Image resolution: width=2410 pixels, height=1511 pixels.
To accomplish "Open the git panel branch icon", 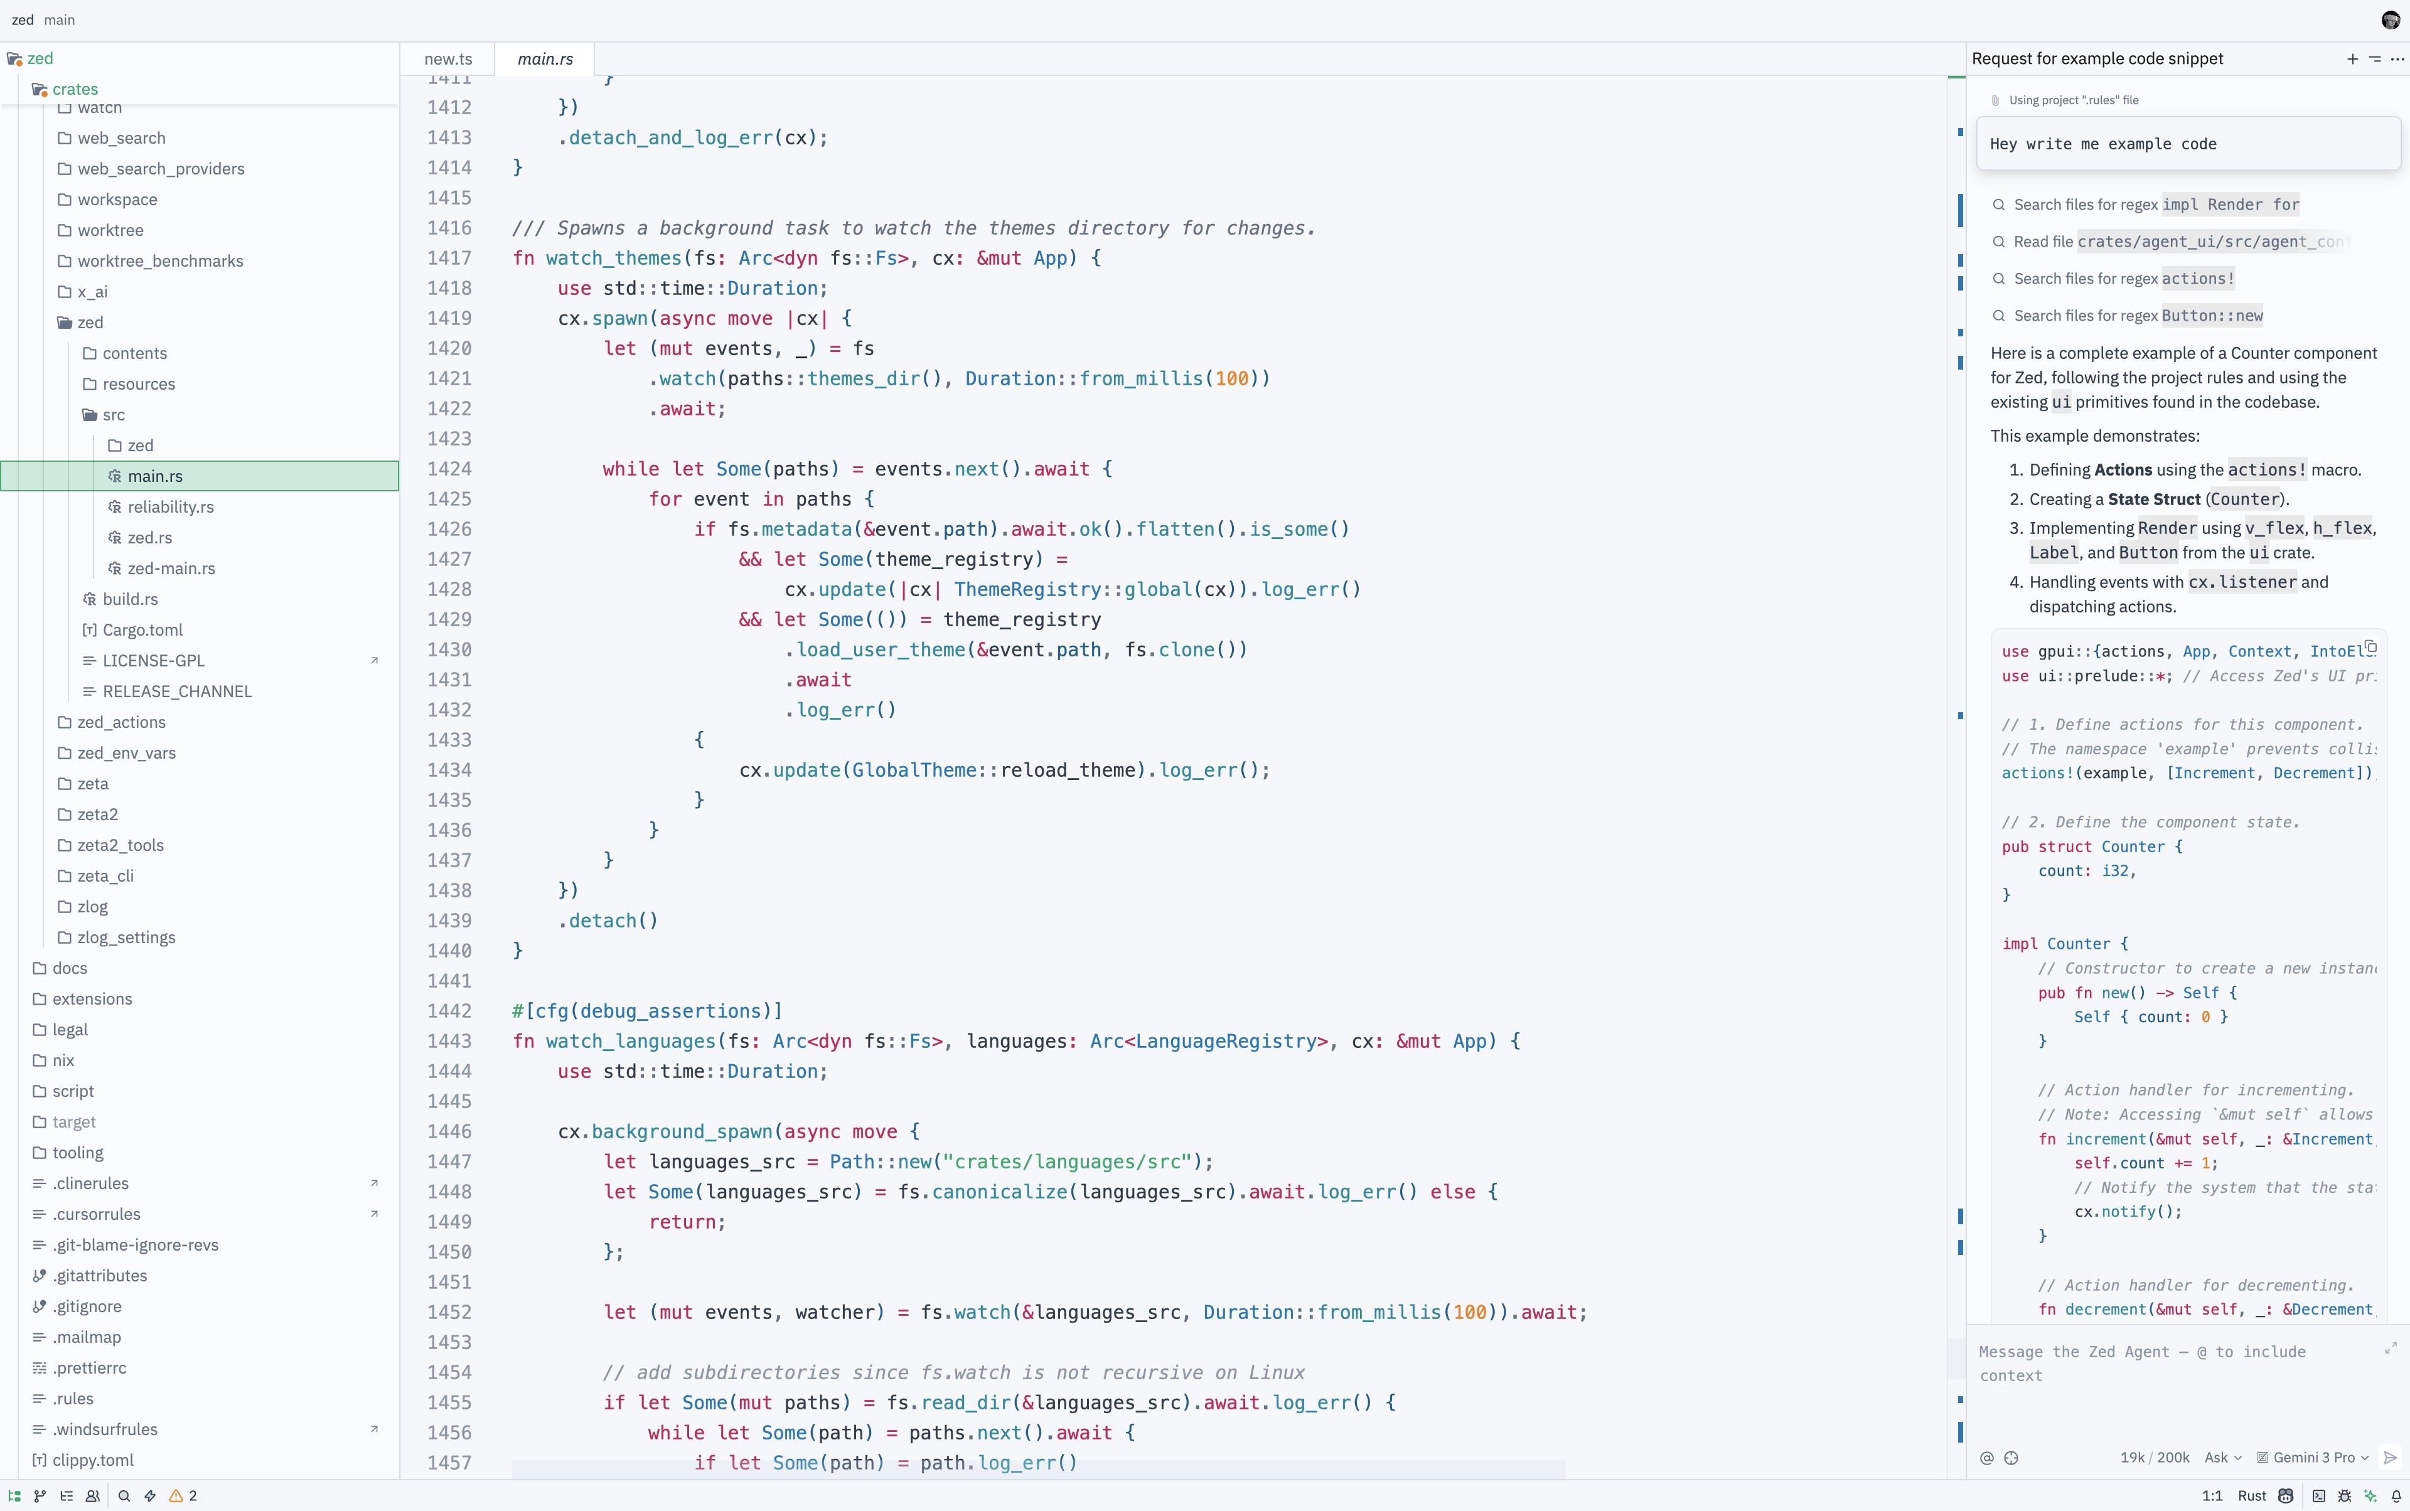I will 40,1496.
